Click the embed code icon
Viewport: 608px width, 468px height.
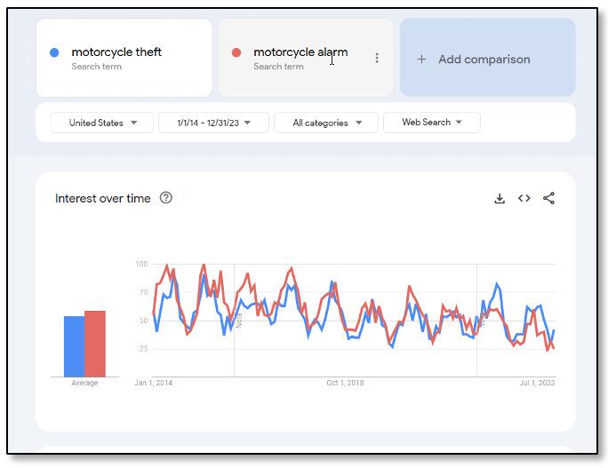click(x=524, y=199)
